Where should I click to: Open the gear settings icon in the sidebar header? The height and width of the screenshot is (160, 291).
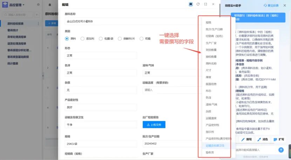pos(38,5)
